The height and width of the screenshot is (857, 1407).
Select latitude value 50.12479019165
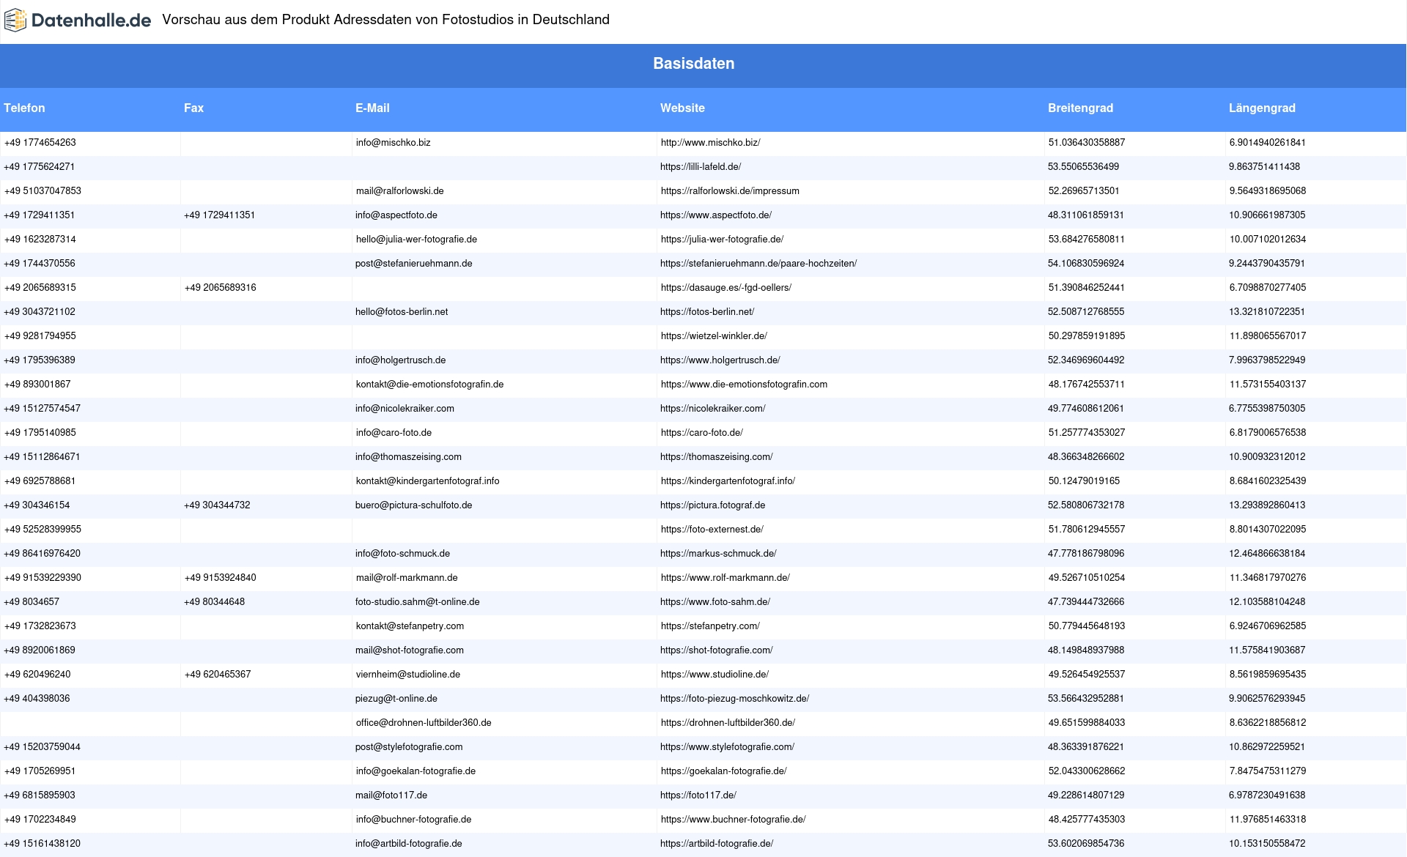point(1085,481)
